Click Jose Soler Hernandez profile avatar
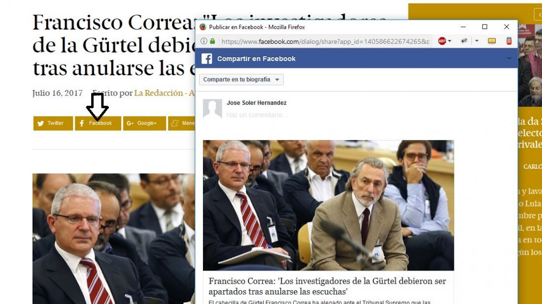Screen dimensions: 542x304 (x=212, y=109)
